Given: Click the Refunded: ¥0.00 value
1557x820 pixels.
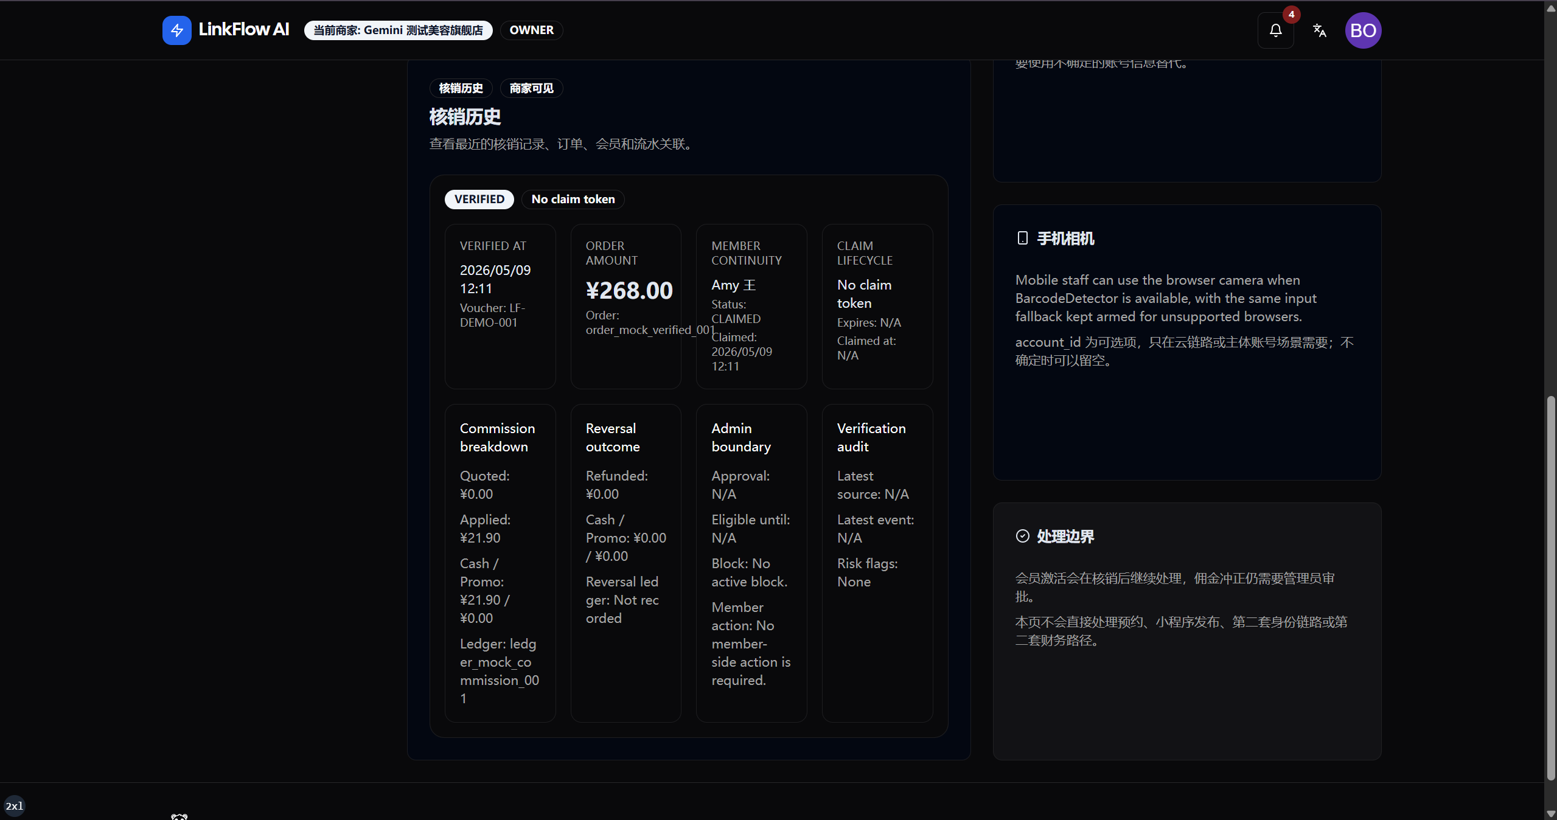Looking at the screenshot, I should (616, 485).
